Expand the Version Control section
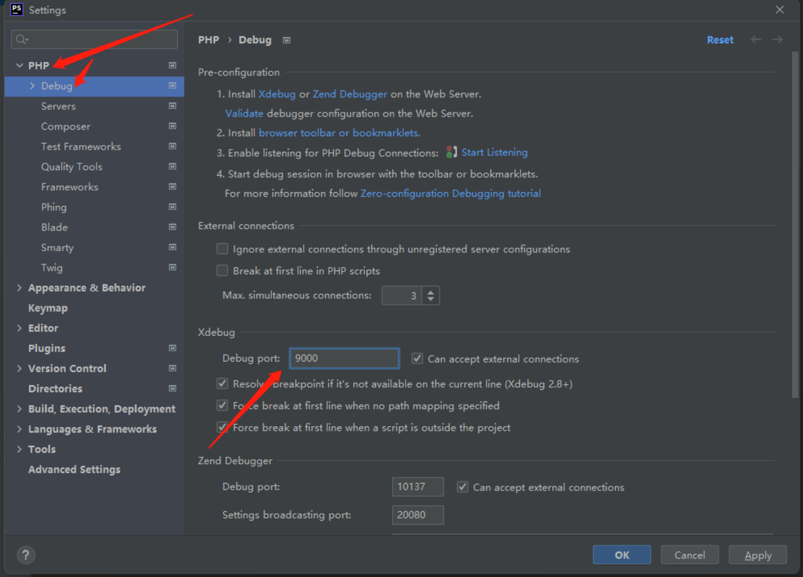The image size is (803, 577). point(19,368)
